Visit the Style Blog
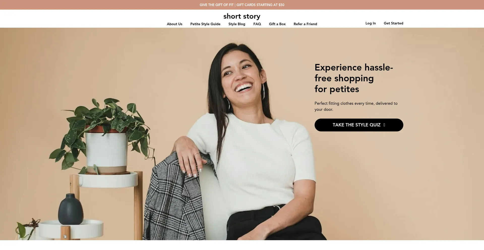This screenshot has height=250, width=484. click(237, 24)
